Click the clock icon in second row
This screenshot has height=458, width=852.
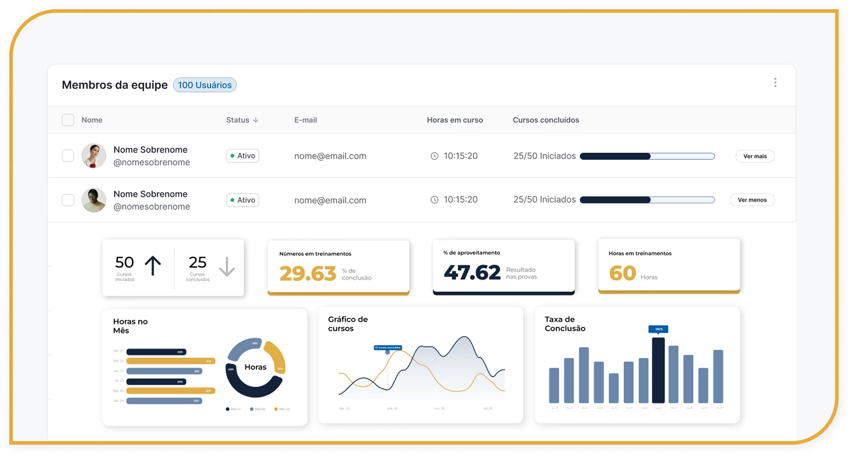[x=434, y=200]
